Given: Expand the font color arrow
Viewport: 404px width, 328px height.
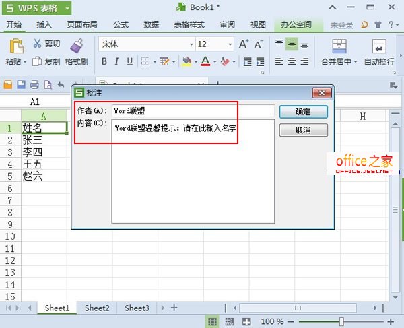Looking at the screenshot, I should pos(215,61).
